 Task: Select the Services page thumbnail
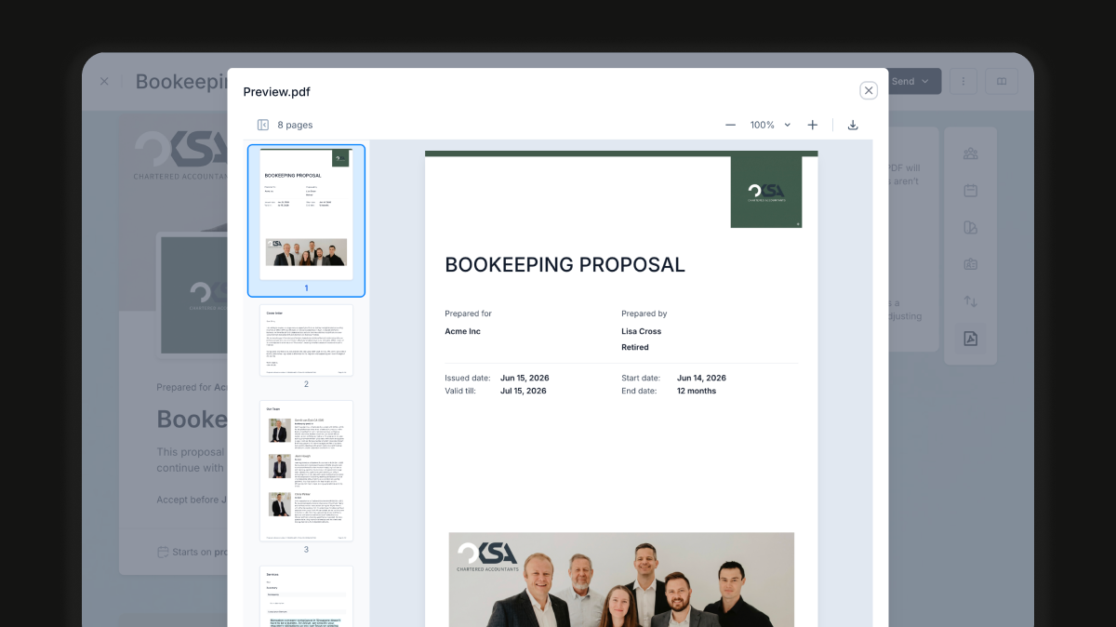306,595
